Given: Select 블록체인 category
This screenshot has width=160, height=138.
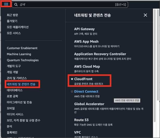Looking at the screenshot, I should 12,132.
